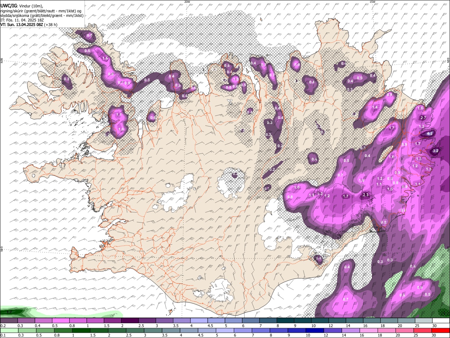This screenshot has width=450, height=338.
Task: Select lower legend swatch between 5 and 6
Action: click(x=224, y=331)
